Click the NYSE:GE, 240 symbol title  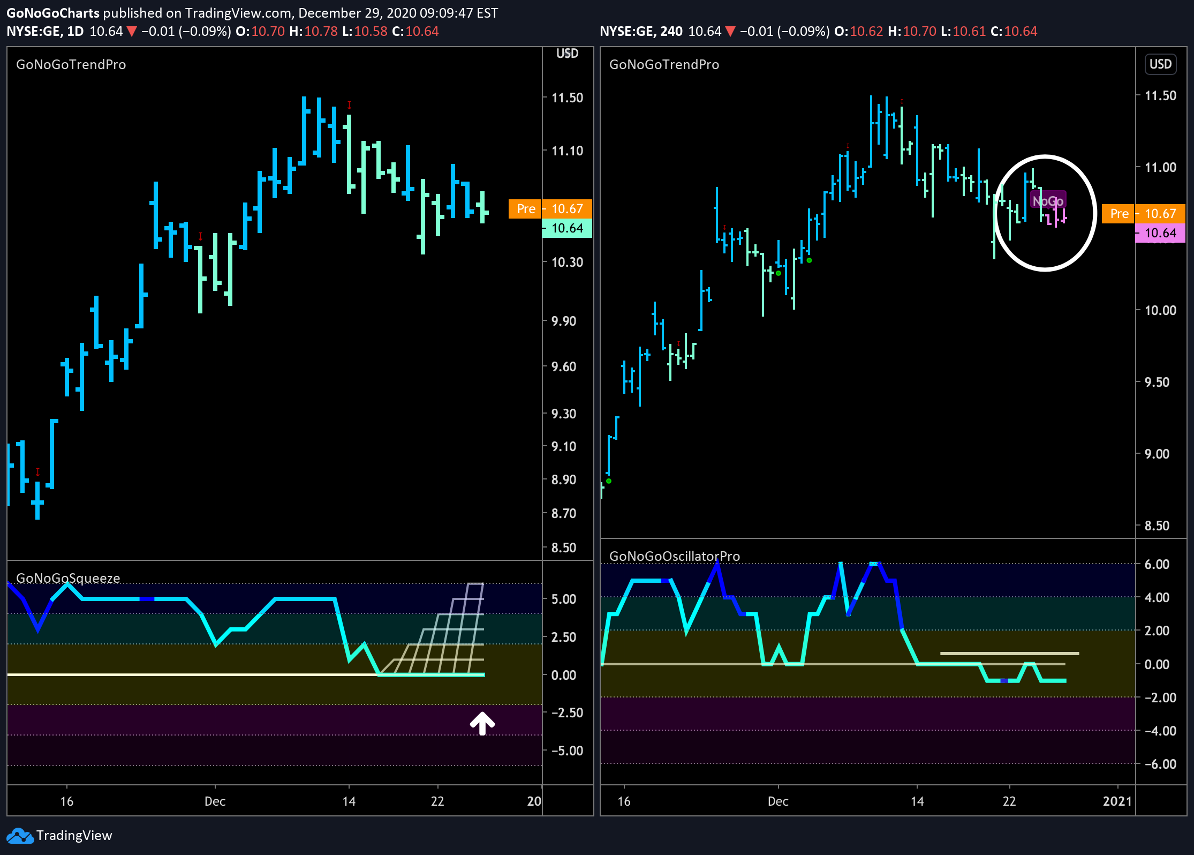click(x=641, y=32)
